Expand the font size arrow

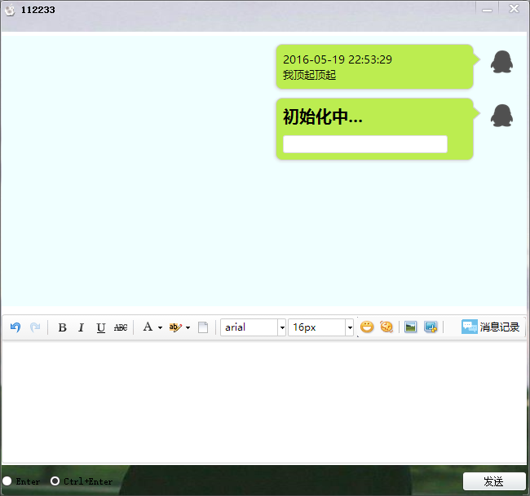[x=350, y=327]
